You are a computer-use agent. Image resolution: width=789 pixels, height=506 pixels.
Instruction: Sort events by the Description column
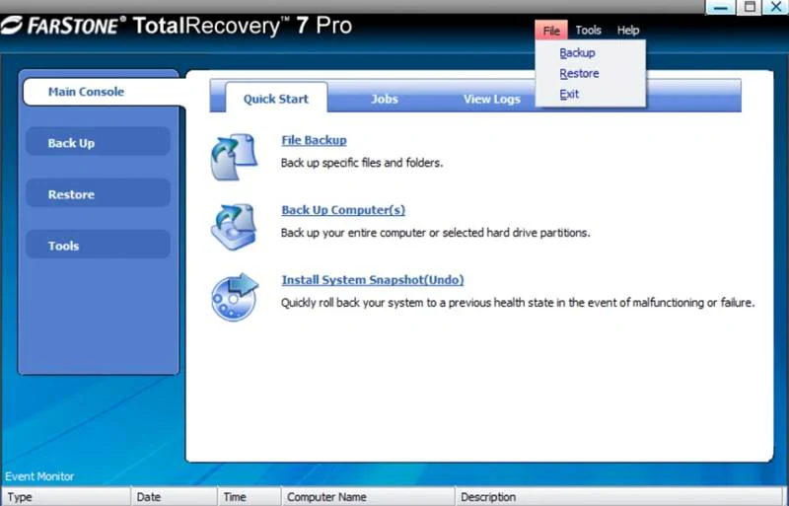click(x=621, y=496)
